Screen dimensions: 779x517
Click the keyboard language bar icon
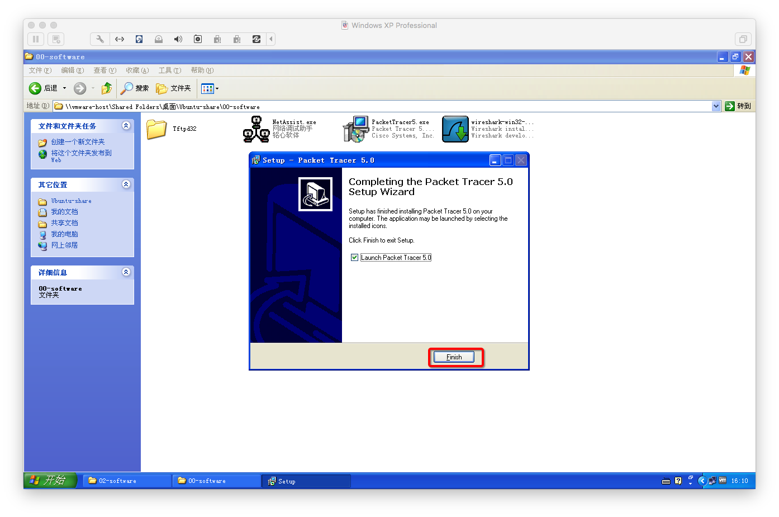pyautogui.click(x=666, y=481)
